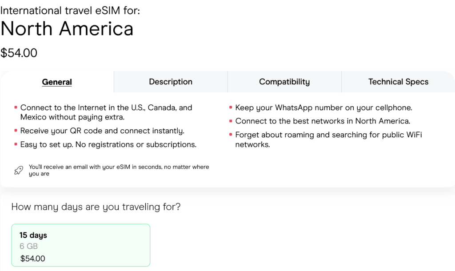Click the 'Easy to set up' bullet
455x271 pixels.
tap(108, 144)
